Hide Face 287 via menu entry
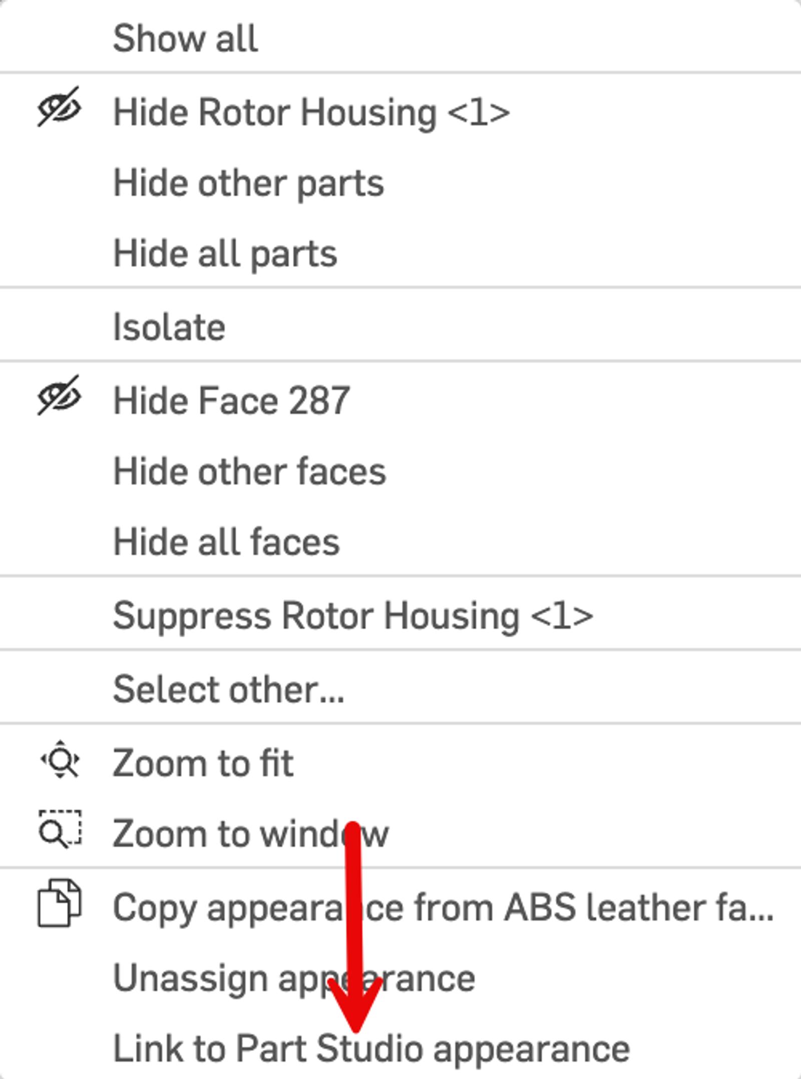This screenshot has width=801, height=1079. coord(231,401)
